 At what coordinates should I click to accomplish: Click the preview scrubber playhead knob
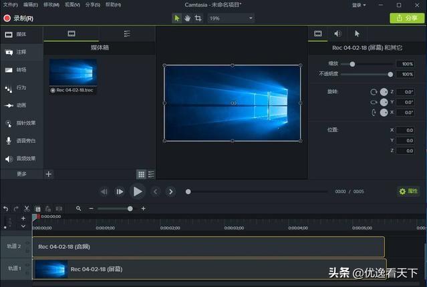188,192
